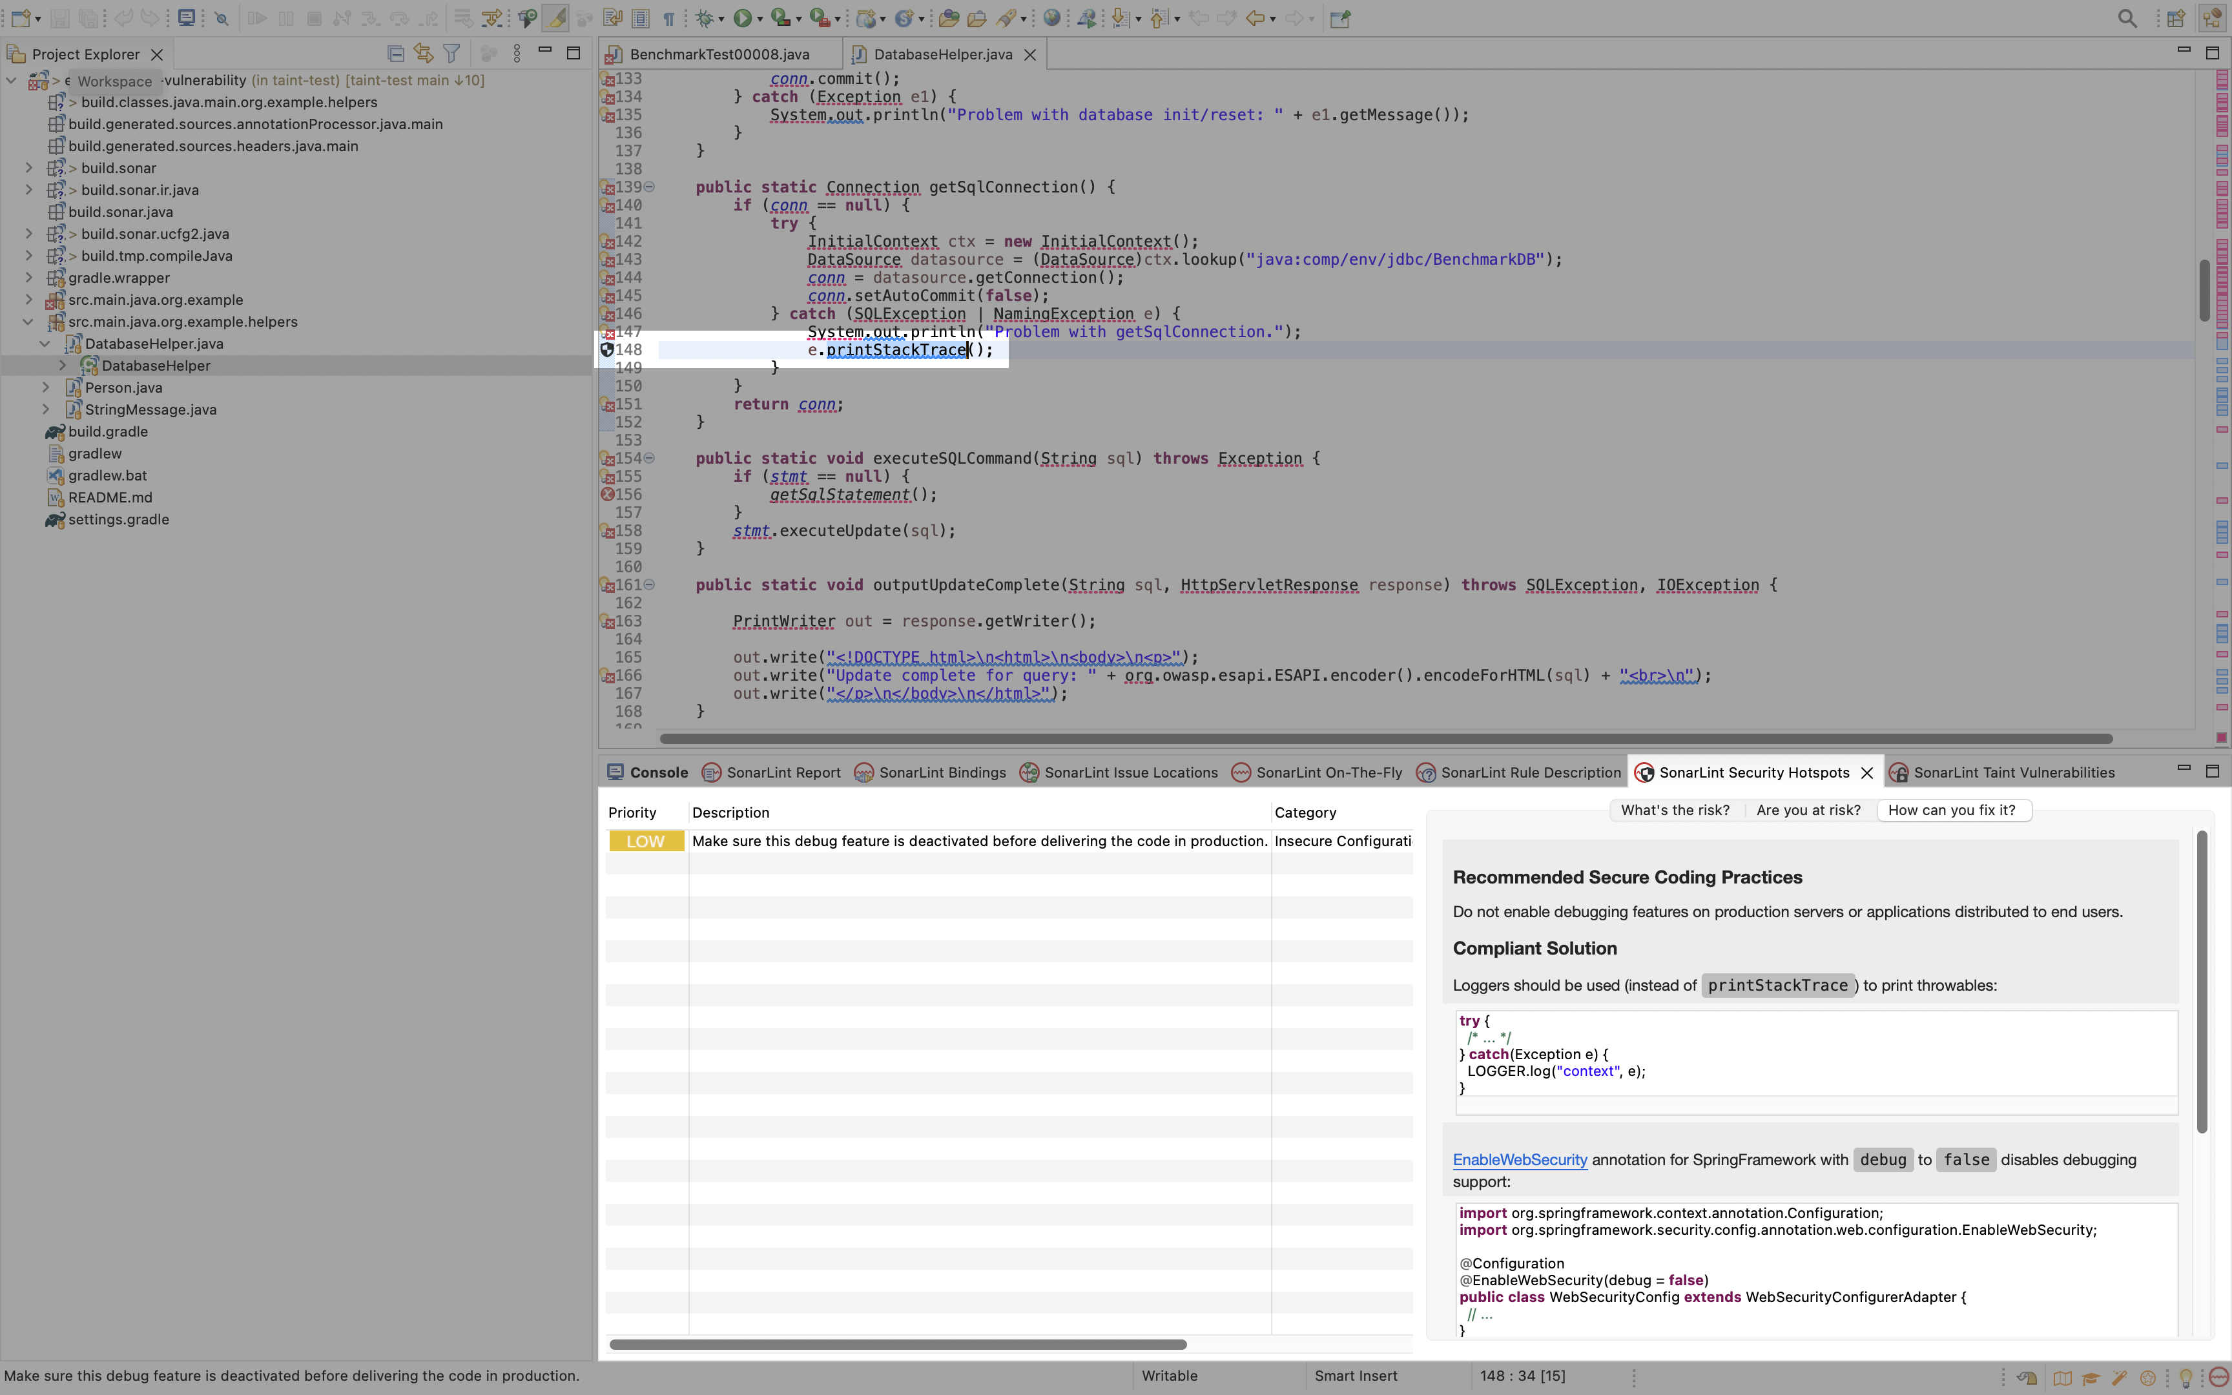Select build.gradle in Project Explorer
2232x1395 pixels.
click(x=108, y=432)
